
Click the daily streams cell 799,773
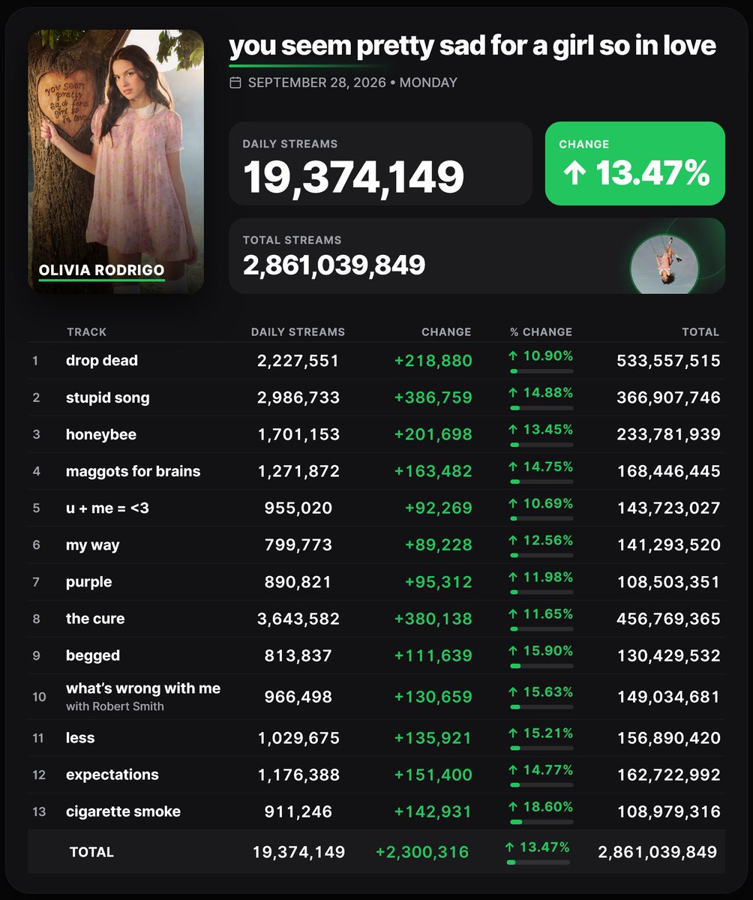pos(298,545)
